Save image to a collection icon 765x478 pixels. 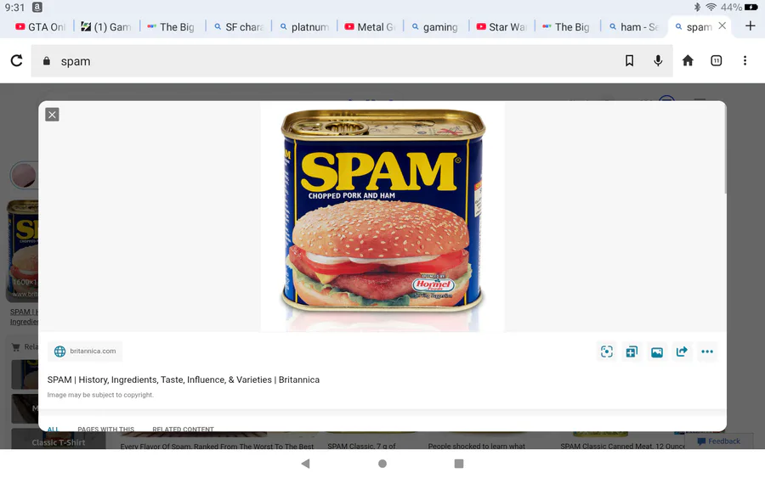pos(632,351)
